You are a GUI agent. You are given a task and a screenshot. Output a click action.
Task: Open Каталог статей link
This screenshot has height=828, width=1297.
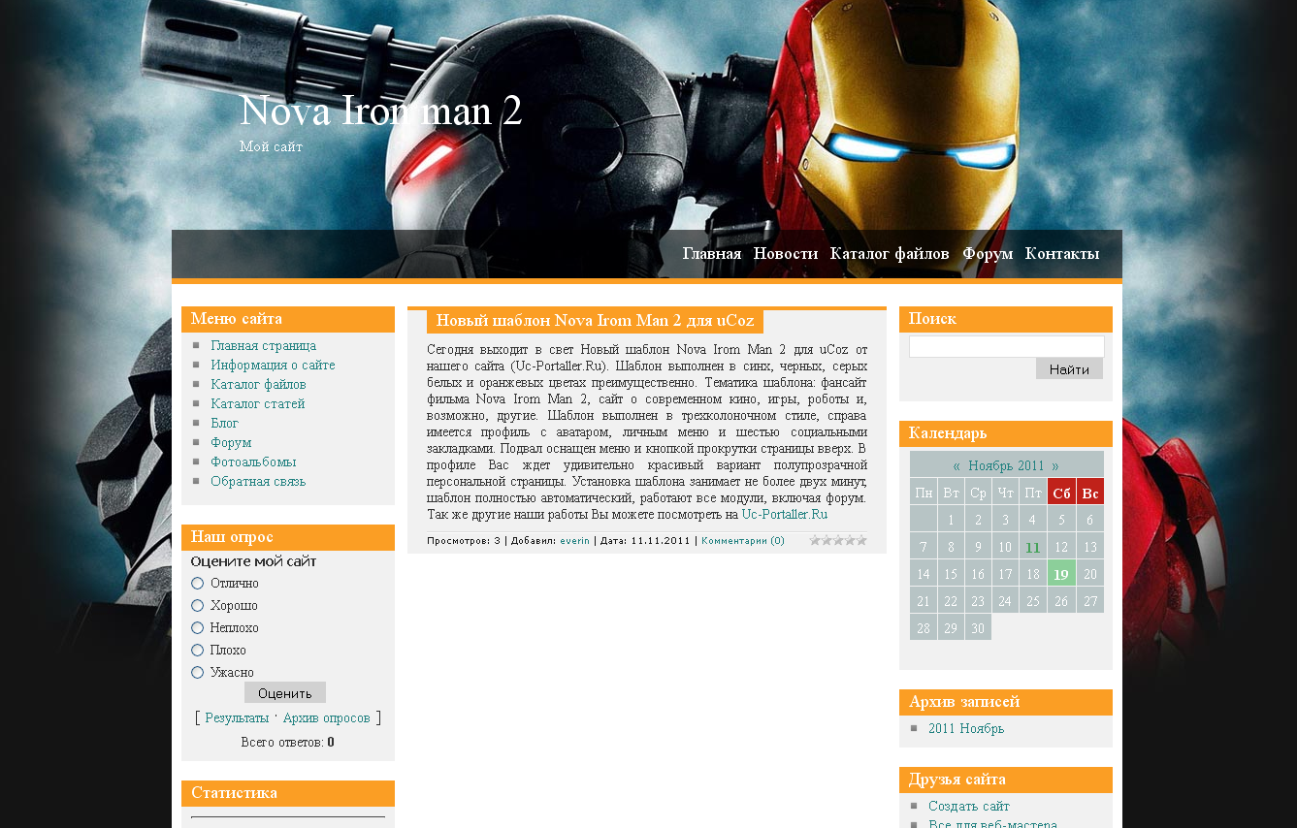tap(258, 404)
